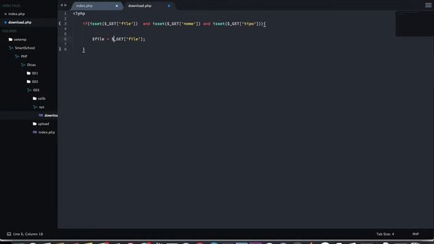Close index.php in Open Files list
The image size is (434, 244).
click(x=5, y=14)
